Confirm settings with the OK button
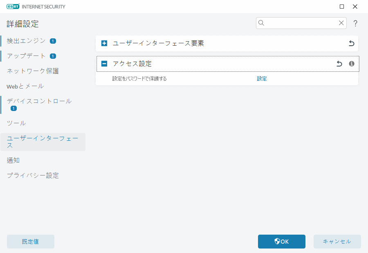The image size is (368, 253). [x=281, y=242]
